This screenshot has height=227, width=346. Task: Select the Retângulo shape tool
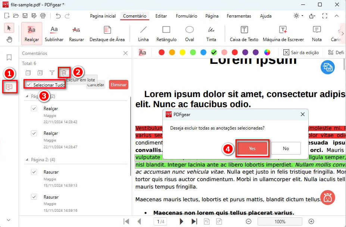click(166, 34)
